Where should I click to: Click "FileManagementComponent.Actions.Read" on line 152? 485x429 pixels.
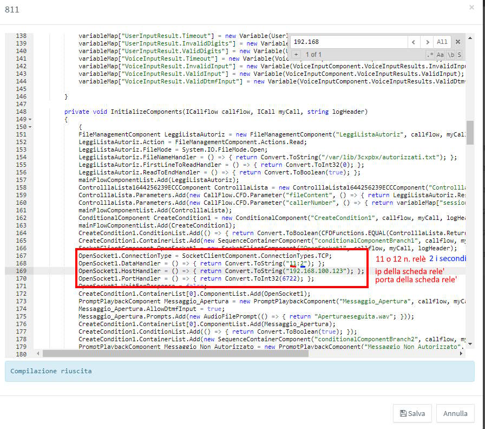240,142
